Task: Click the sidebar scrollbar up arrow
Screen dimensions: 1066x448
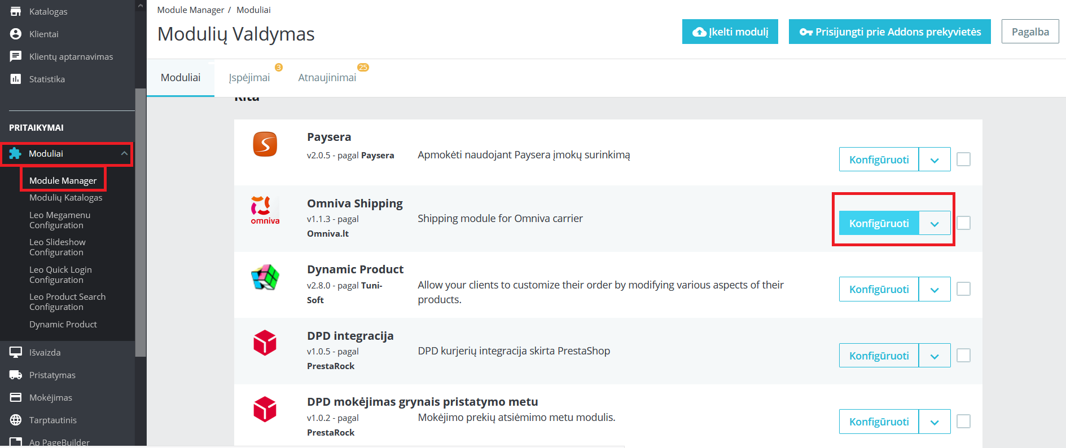Action: [x=141, y=6]
